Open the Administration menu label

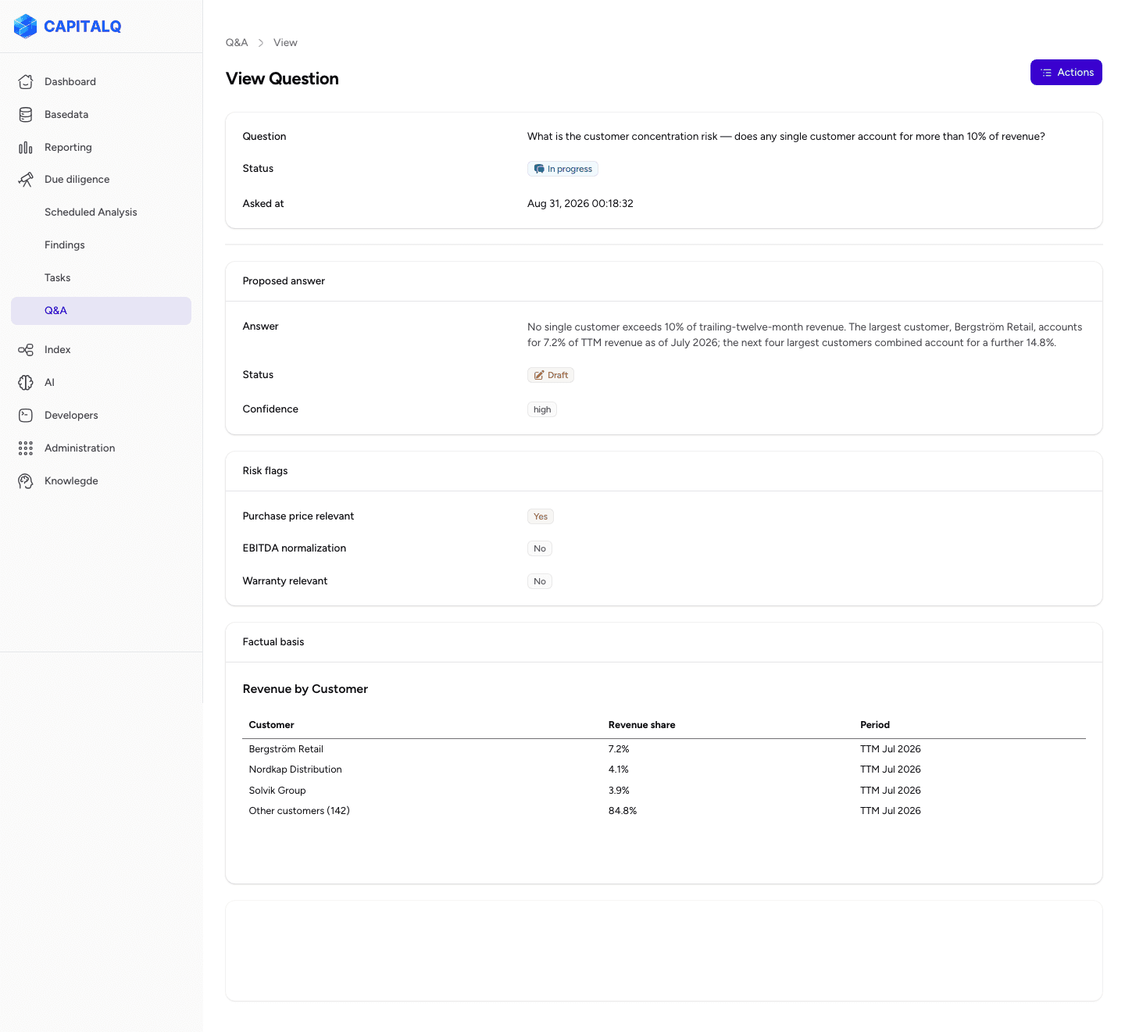(x=80, y=448)
